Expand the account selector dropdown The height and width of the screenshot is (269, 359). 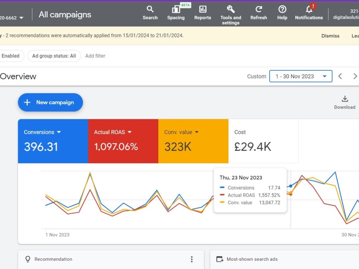21,18
